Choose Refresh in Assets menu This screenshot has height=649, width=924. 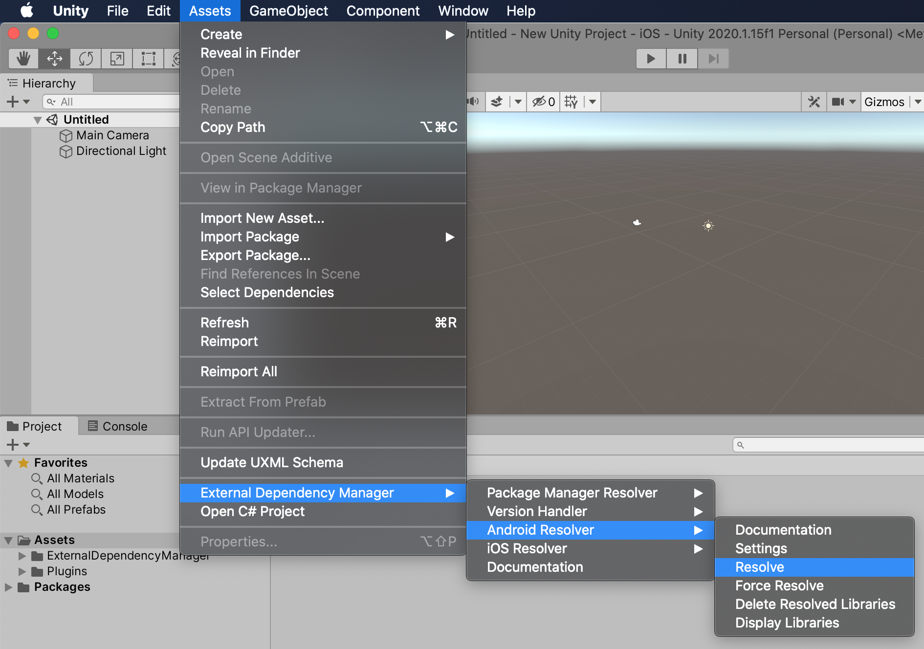pyautogui.click(x=323, y=323)
